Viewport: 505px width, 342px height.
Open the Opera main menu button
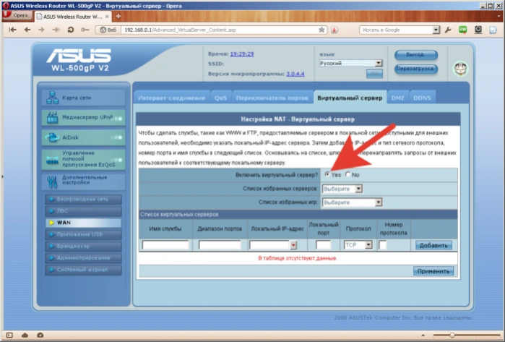(17, 15)
